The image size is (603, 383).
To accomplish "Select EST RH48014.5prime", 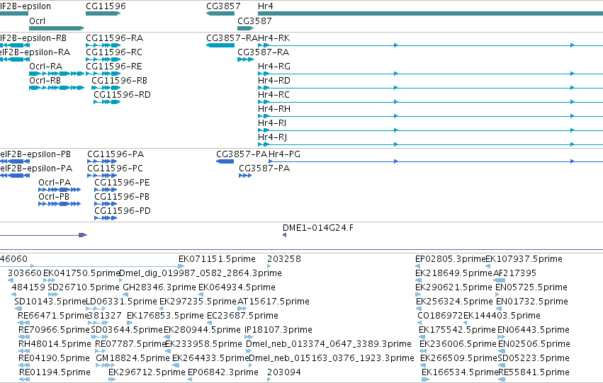I will 55,344.
